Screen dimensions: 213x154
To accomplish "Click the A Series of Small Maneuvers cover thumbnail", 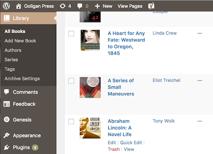I will [90, 88].
